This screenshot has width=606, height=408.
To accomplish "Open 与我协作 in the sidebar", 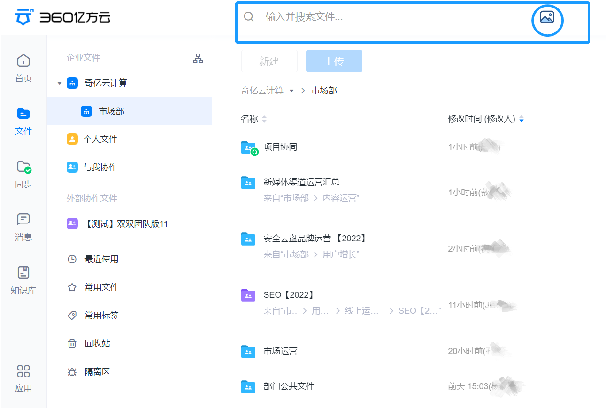I will [x=100, y=167].
